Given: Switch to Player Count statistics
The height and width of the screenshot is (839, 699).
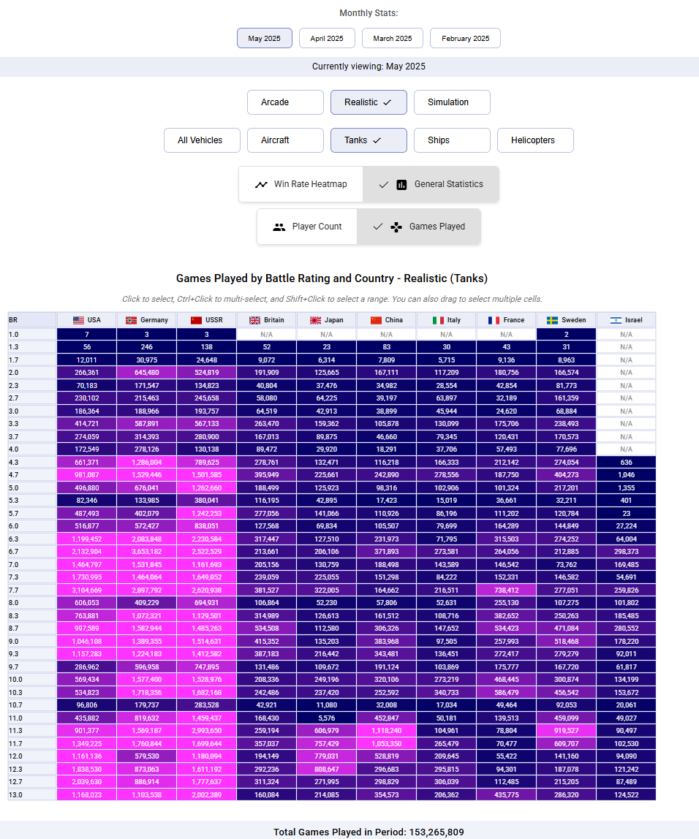Looking at the screenshot, I should click(307, 227).
